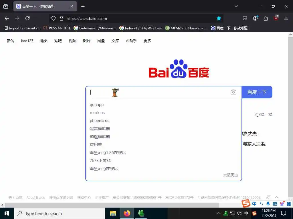Click 关闭历史 to disable history

231,175
